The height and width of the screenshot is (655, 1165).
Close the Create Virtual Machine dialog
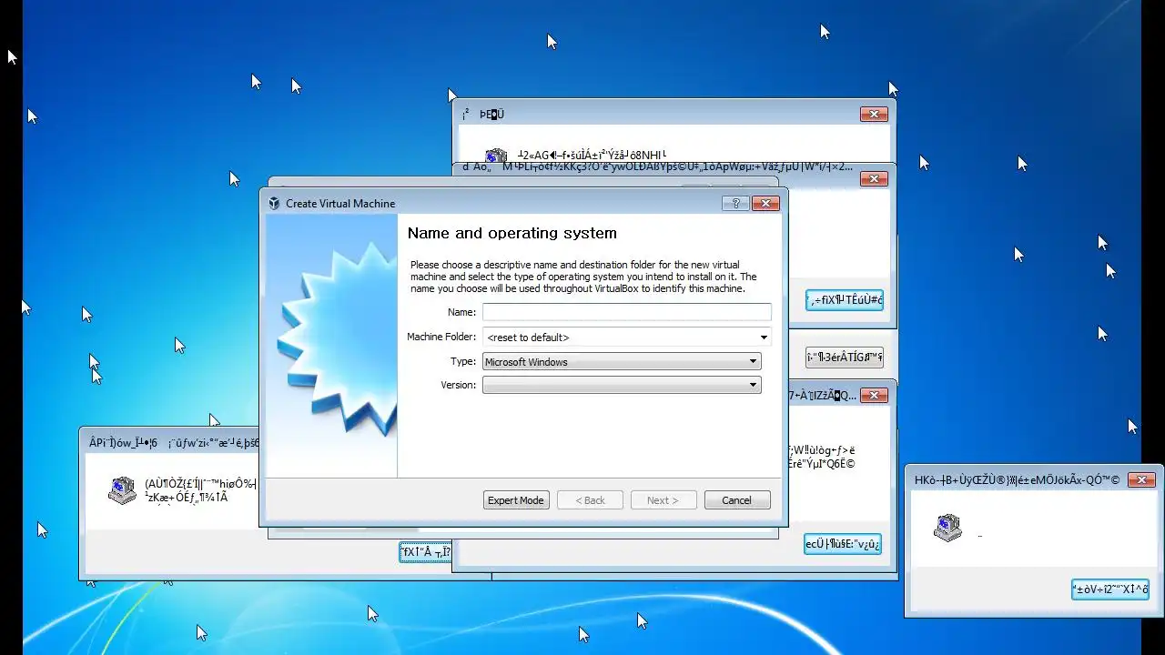click(765, 204)
